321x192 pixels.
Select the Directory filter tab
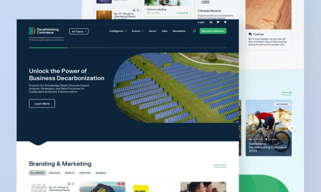click(x=85, y=173)
